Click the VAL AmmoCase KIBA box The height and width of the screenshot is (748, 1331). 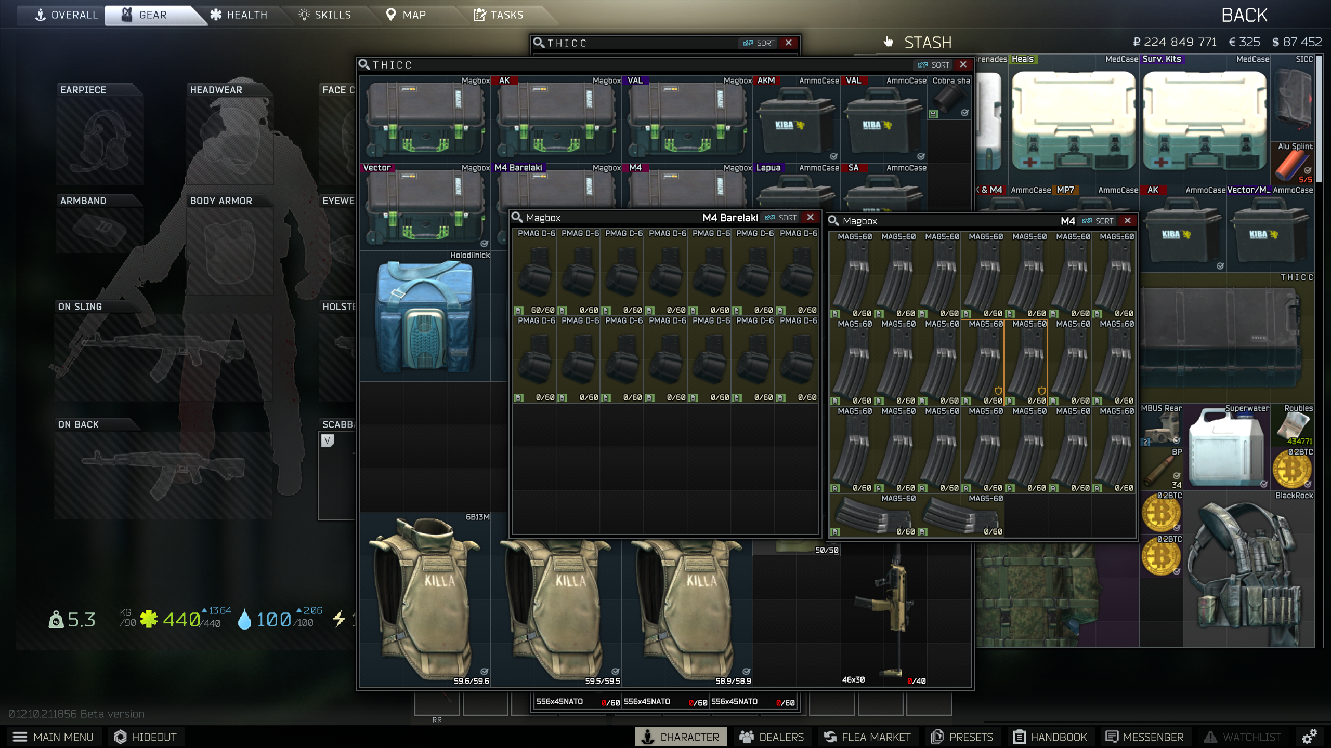point(884,119)
